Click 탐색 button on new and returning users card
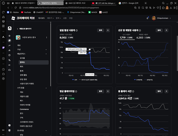The image size is (178, 136). 159,30
